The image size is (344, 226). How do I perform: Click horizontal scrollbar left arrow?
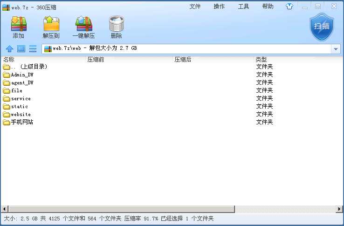tap(4, 209)
